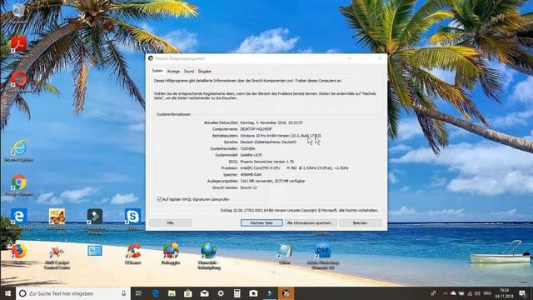Click the BIOS Phoenix SecureCore version text

click(266, 162)
